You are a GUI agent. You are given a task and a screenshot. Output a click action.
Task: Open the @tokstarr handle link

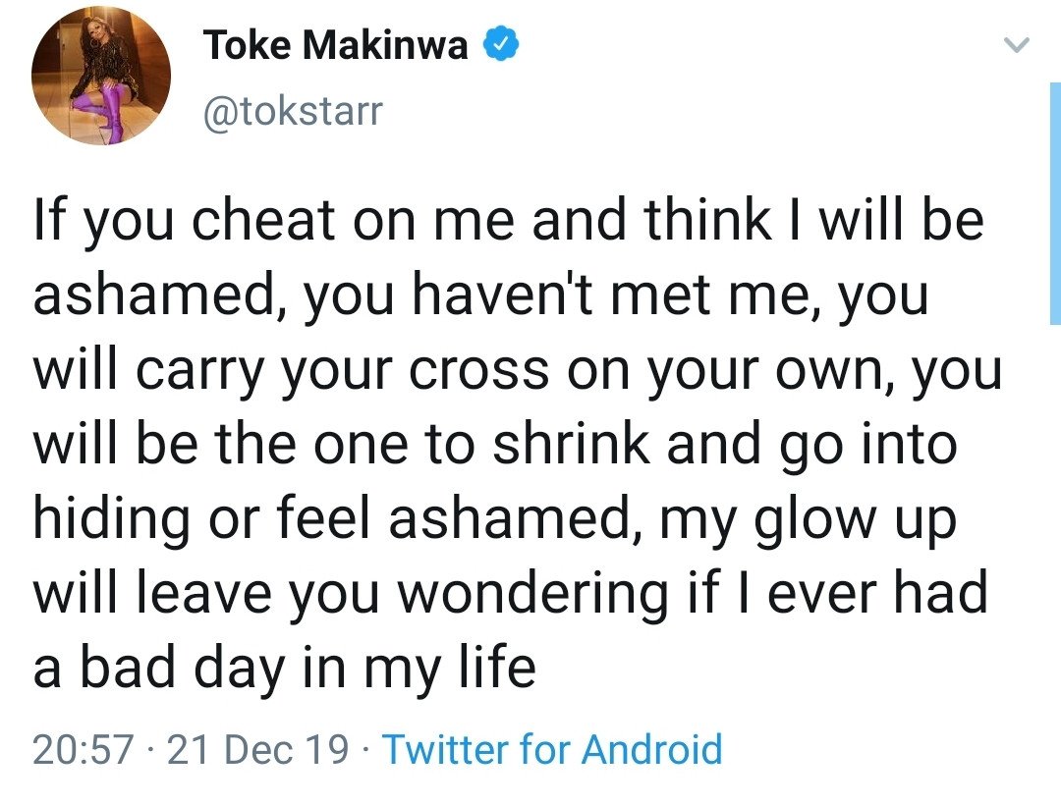pos(293,111)
